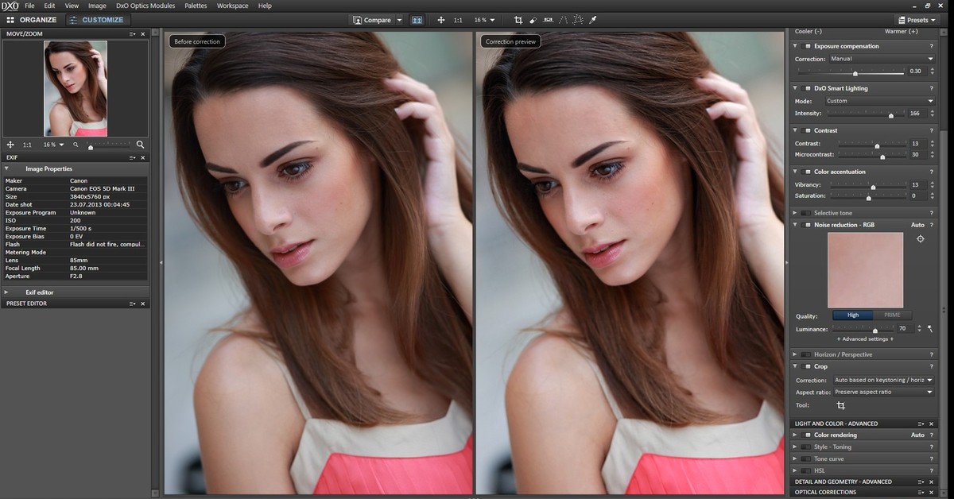Click the noise reduction preview target icon

921,238
